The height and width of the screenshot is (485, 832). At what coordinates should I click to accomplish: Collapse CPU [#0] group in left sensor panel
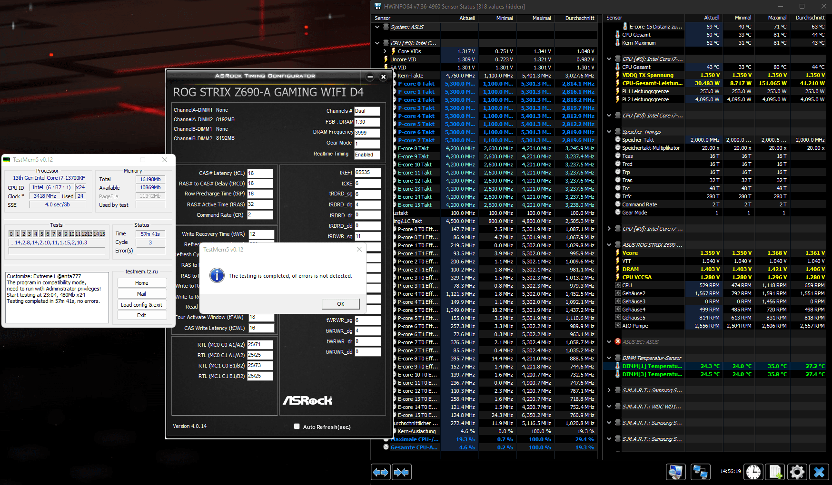tap(377, 43)
